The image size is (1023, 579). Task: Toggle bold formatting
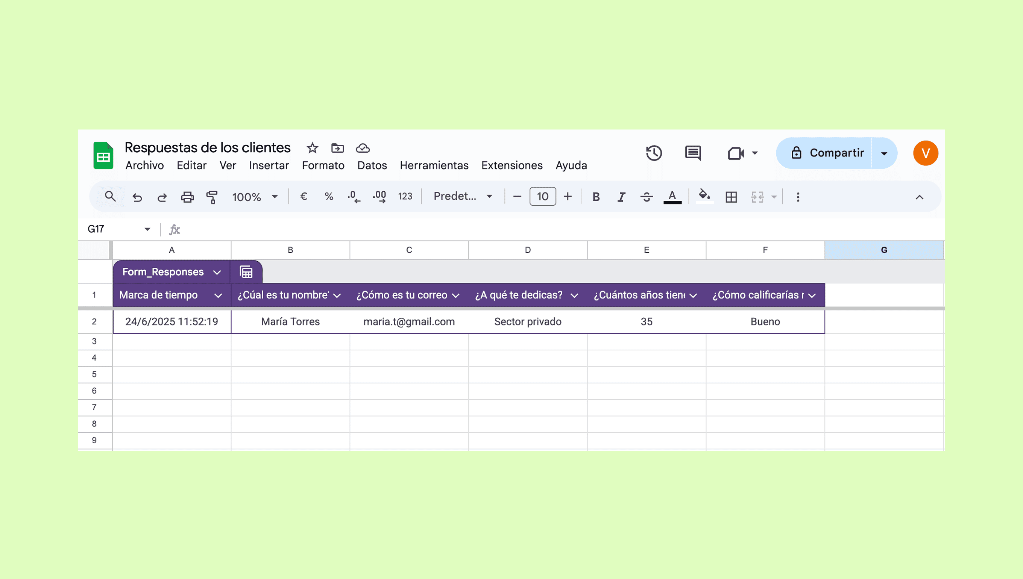click(596, 197)
